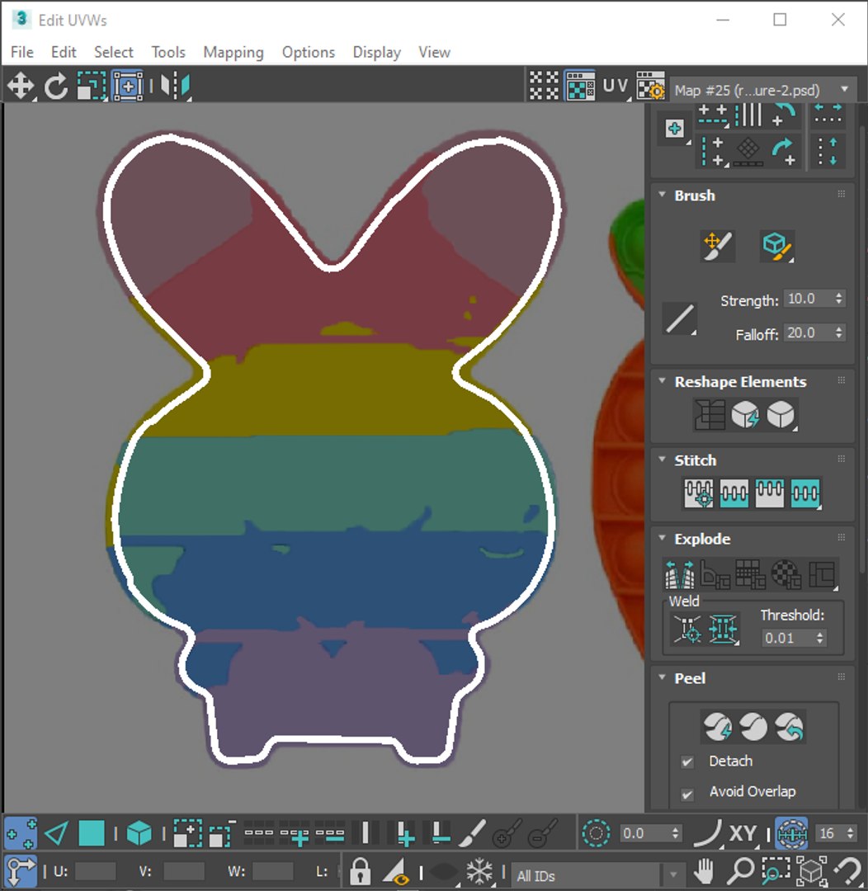This screenshot has height=891, width=868.
Task: Switch to Polygon sub-object mode
Action: tap(92, 833)
